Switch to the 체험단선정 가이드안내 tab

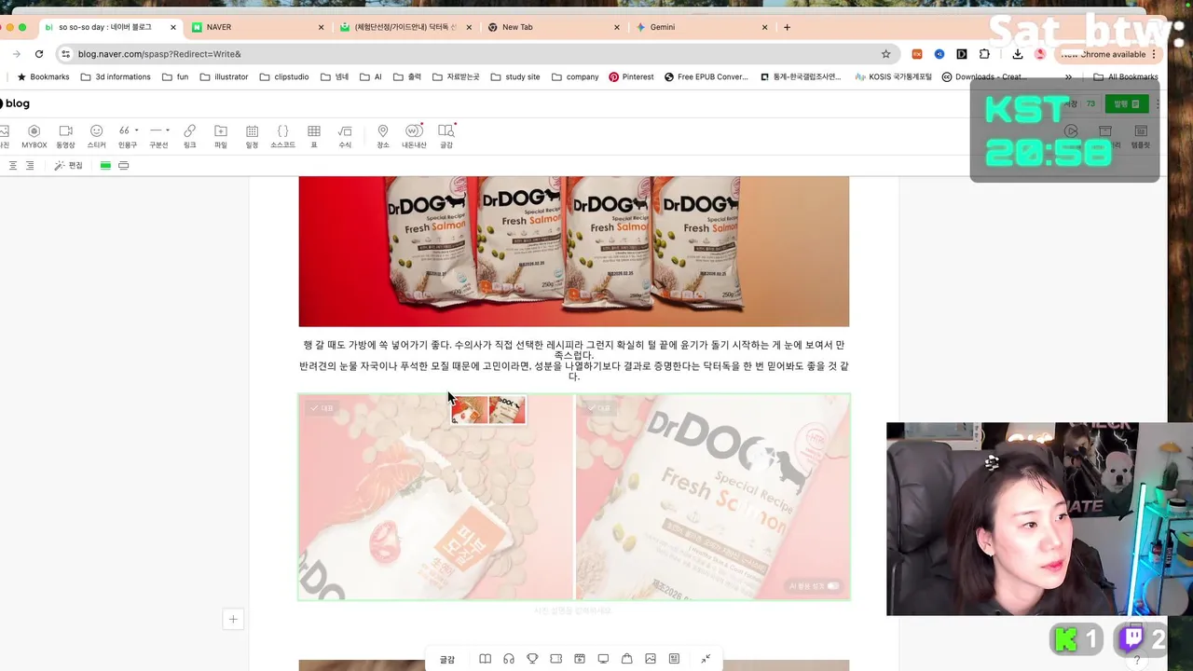coord(406,27)
